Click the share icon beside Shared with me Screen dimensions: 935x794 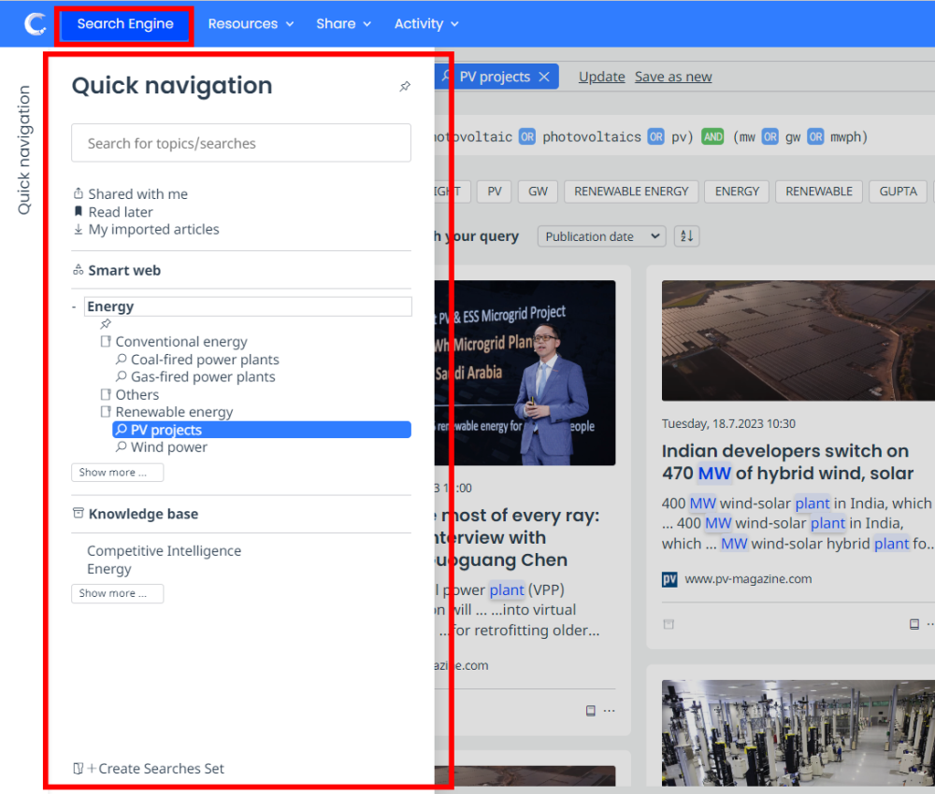pos(79,193)
